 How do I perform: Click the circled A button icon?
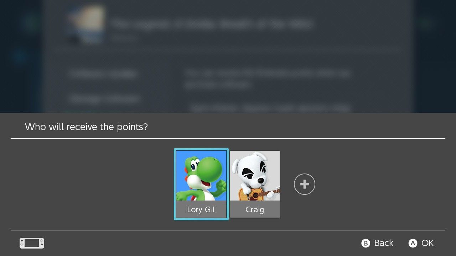pos(413,243)
